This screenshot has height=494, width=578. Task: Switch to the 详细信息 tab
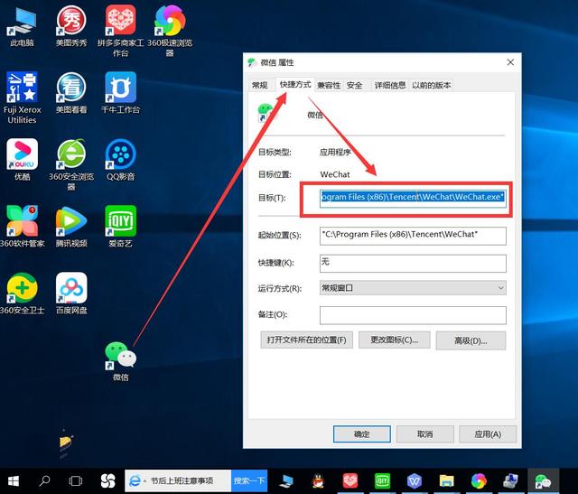pyautogui.click(x=389, y=85)
